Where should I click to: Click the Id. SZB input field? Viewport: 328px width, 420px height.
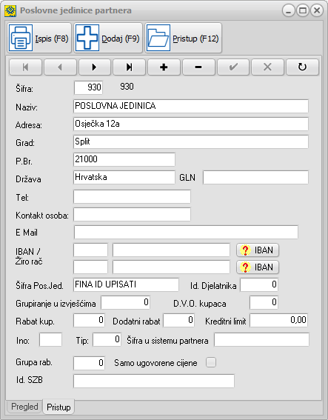pos(154,381)
